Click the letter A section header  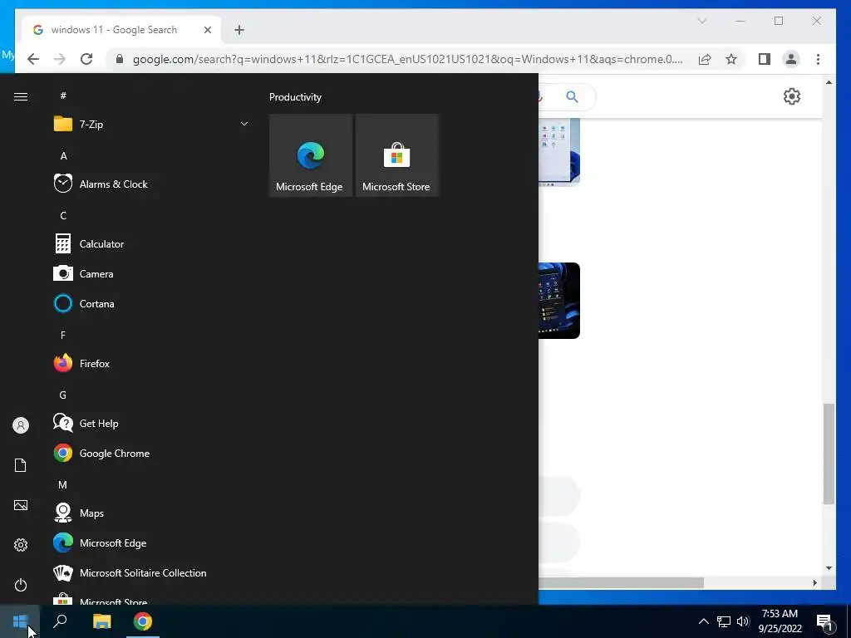pyautogui.click(x=63, y=155)
